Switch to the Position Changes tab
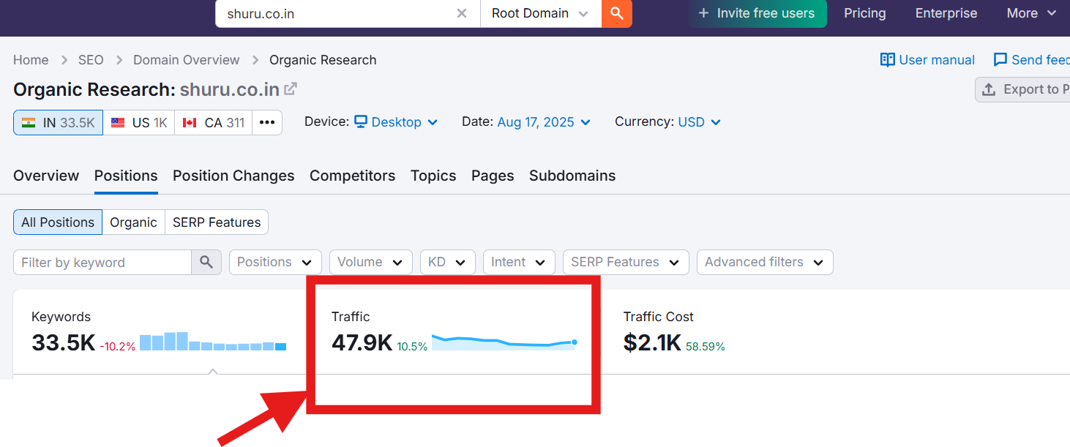Screen dimensions: 1070x447 pos(233,176)
